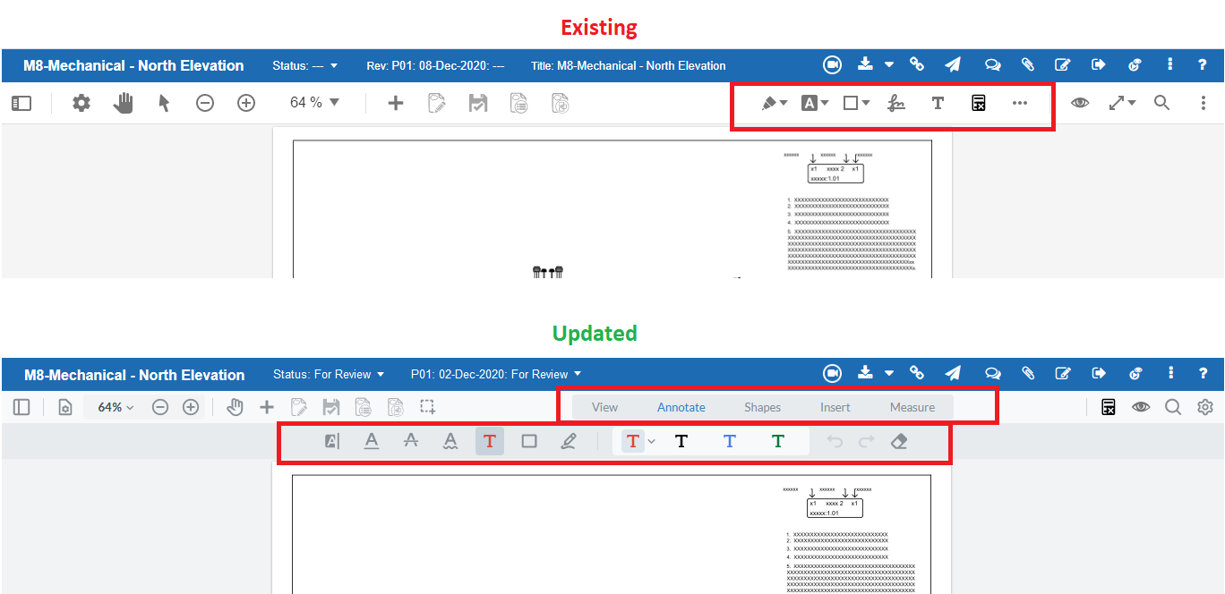Select the text highlight tool in Annotate row
Viewport: 1225px width, 594px height.
pos(332,441)
